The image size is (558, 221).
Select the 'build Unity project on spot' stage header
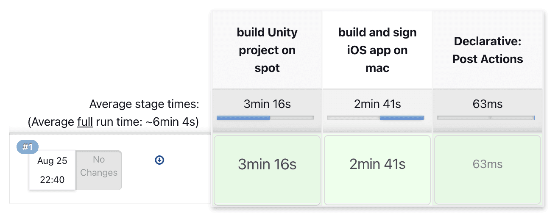[267, 50]
